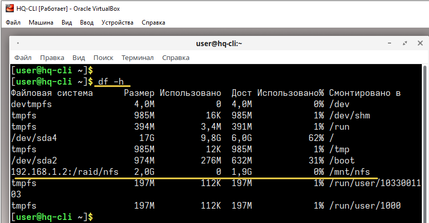429x223 pixels.
Task: Open the VirtualBox Справка menu
Action: [153, 23]
